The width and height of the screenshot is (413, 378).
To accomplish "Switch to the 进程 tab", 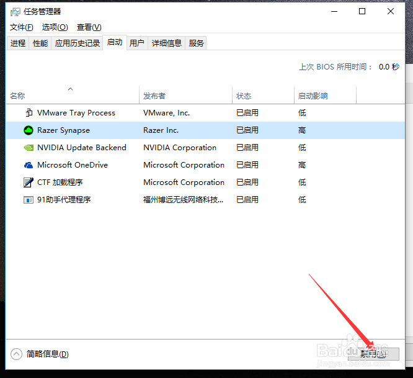I will click(x=18, y=43).
